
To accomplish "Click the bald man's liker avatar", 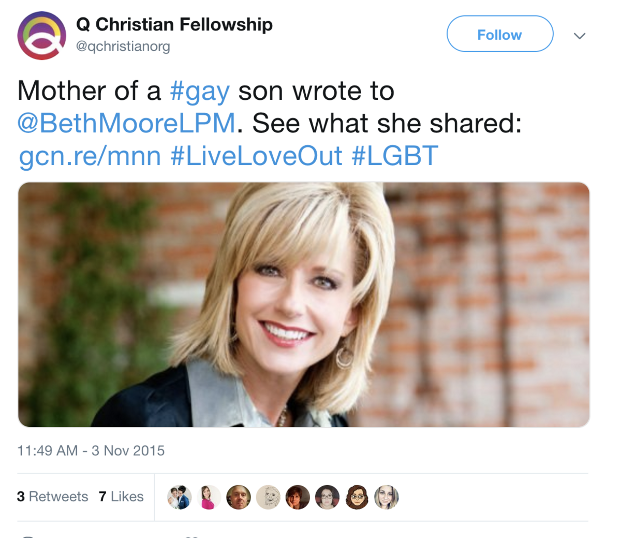I will 238,497.
